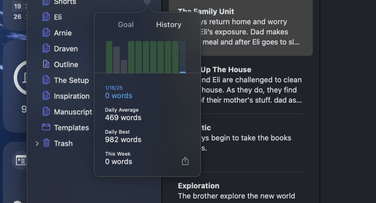Image resolution: width=376 pixels, height=203 pixels.
Task: Click the Eli sheet document icon
Action: click(46, 17)
